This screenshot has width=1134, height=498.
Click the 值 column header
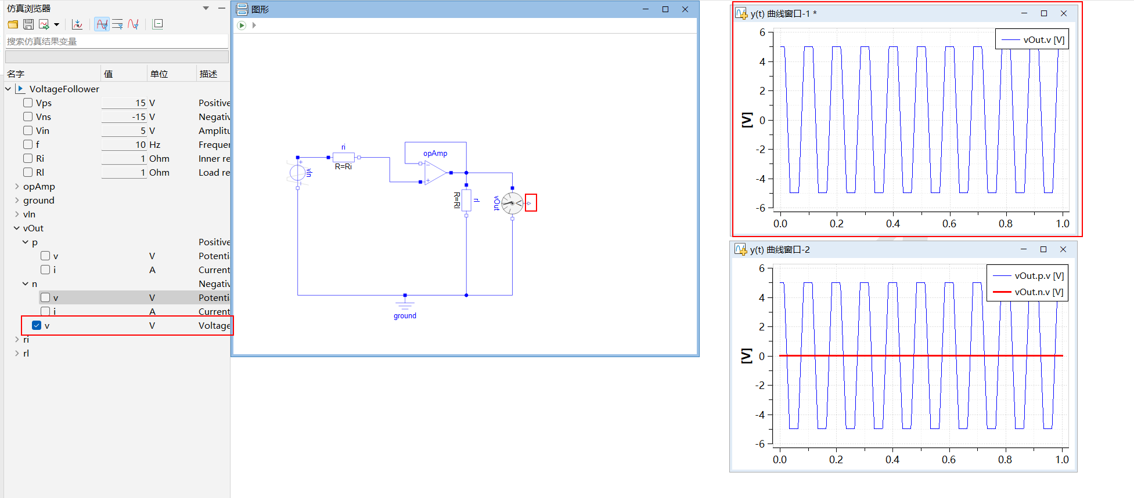pos(108,74)
